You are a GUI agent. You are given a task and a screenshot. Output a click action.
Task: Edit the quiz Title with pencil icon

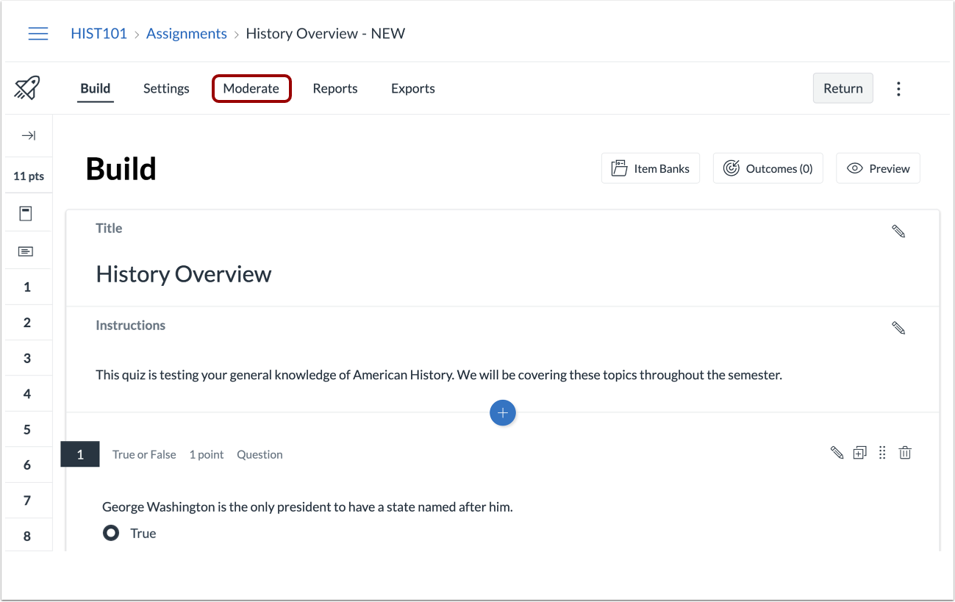click(x=898, y=232)
